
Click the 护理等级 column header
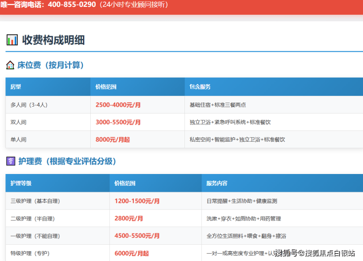pyautogui.click(x=21, y=183)
